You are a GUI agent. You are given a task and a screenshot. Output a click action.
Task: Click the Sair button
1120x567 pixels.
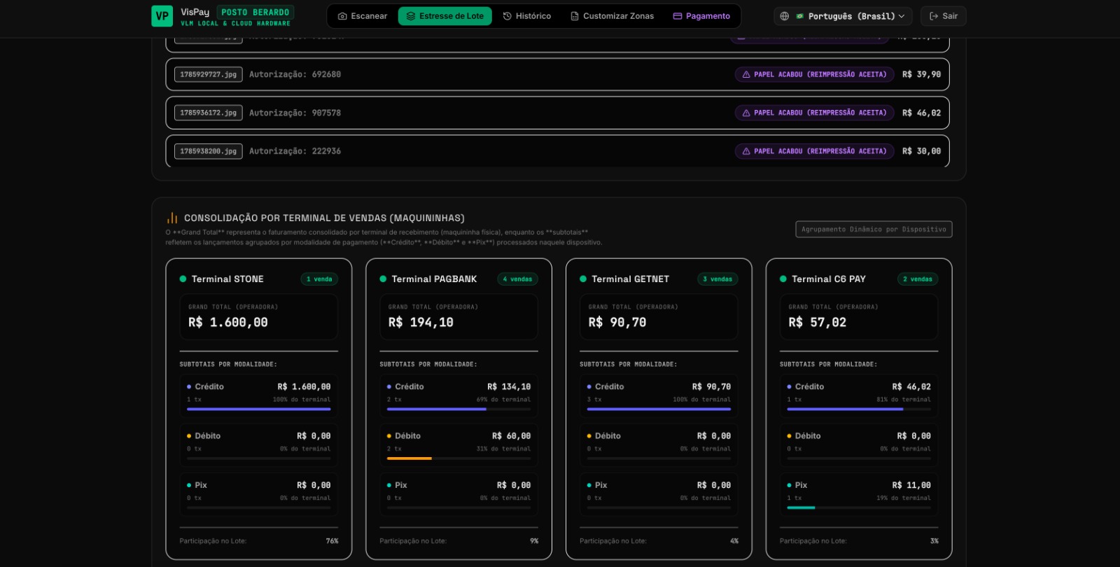pos(944,16)
